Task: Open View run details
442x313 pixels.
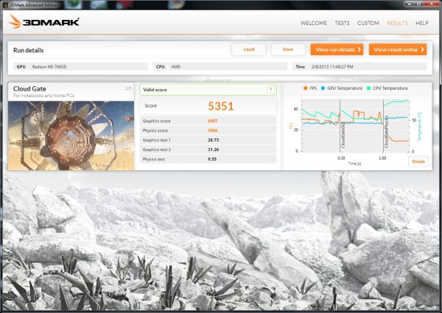Action: (x=337, y=49)
